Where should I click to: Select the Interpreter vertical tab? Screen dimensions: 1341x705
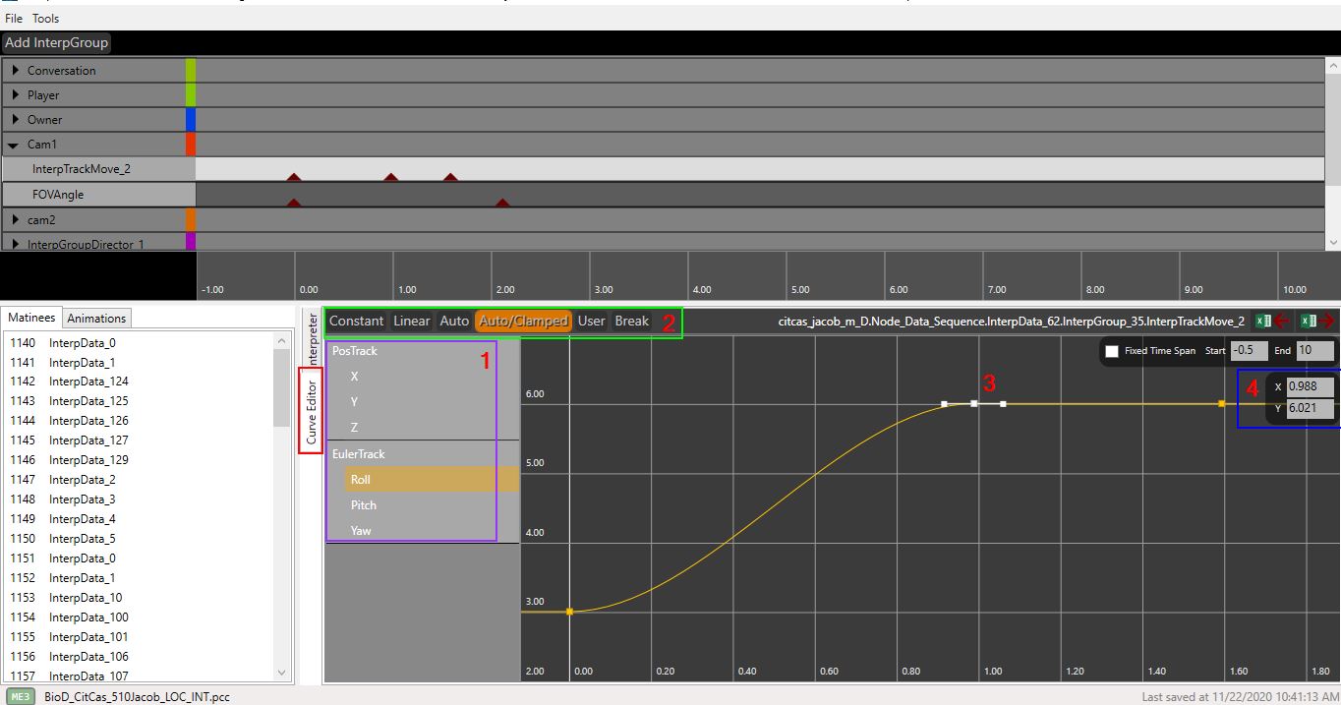pos(311,339)
